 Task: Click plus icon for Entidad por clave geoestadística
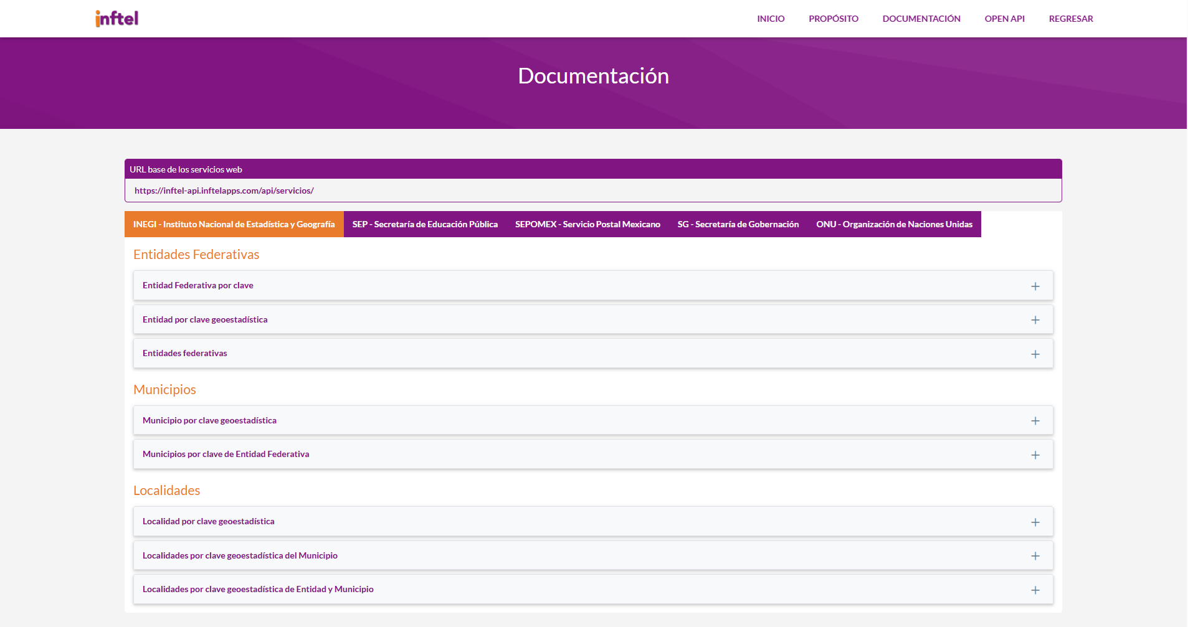coord(1035,320)
